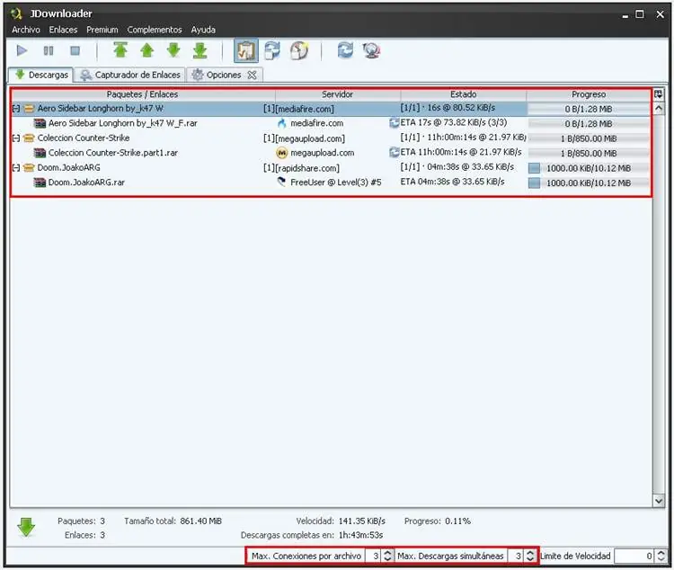674x570 pixels.
Task: Open the Premium menu
Action: pos(102,30)
